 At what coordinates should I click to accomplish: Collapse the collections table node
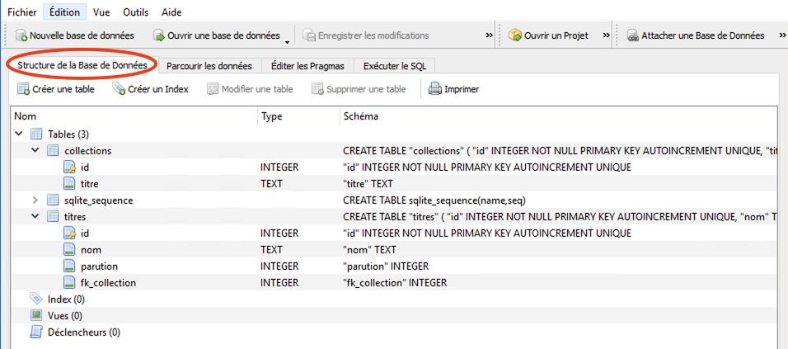click(x=35, y=150)
